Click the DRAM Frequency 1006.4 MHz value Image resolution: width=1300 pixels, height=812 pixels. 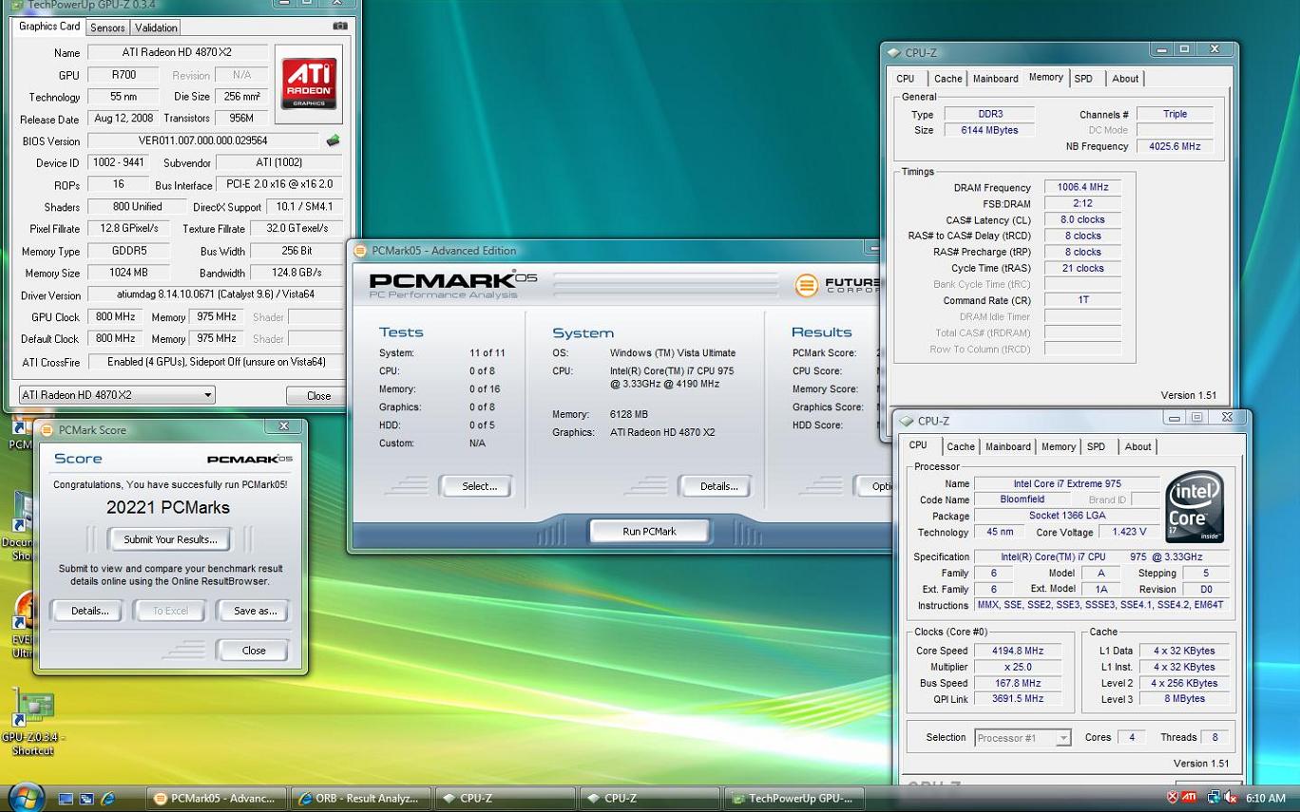point(1082,187)
